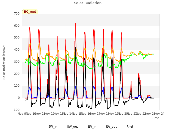Click the 100 y-axis tick label
The height and width of the screenshot is (132, 176).
click(x=17, y=86)
